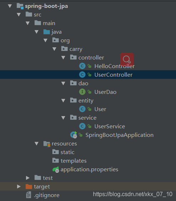Click the blue java source root icon
The height and width of the screenshot is (201, 176).
pyautogui.click(x=47, y=32)
